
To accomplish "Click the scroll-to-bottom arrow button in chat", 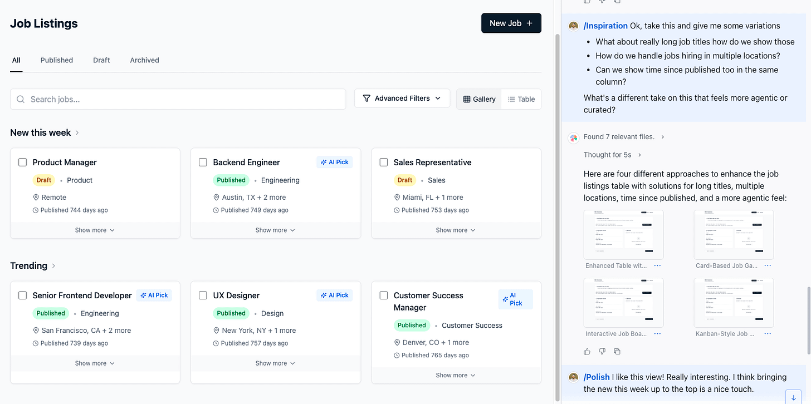I will pos(793,397).
